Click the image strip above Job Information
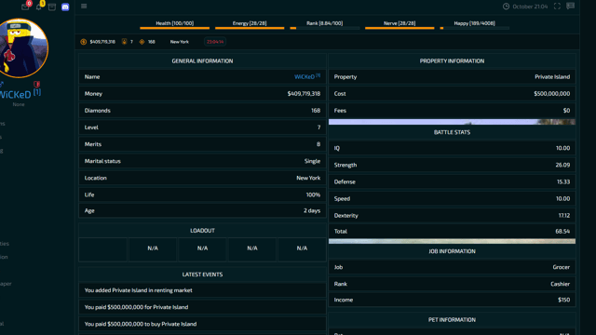Image resolution: width=596 pixels, height=335 pixels. (x=452, y=241)
